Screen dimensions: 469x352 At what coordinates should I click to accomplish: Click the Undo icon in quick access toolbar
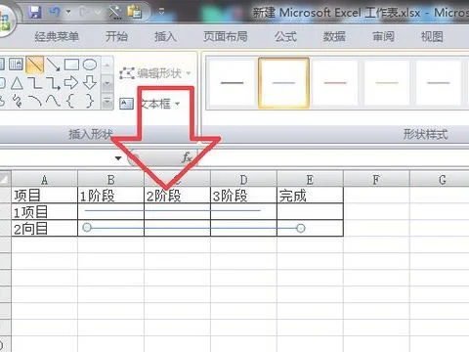(x=55, y=13)
